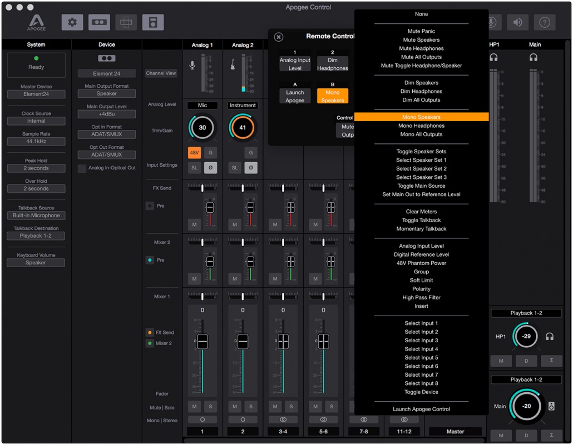The height and width of the screenshot is (445, 573).
Task: Open Keyboard Volume dropdown
Action: 36,263
